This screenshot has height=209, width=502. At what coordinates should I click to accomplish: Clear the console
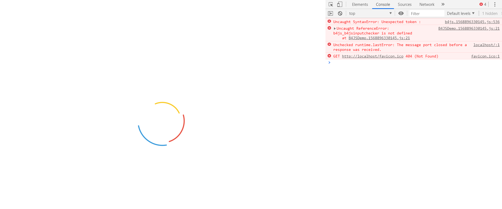340,14
